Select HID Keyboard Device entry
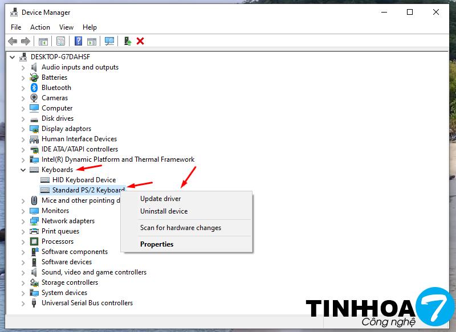Viewport: 456px width, 332px height. (83, 180)
